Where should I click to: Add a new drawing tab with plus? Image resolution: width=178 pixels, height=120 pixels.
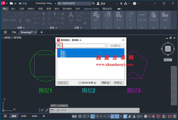42,32
